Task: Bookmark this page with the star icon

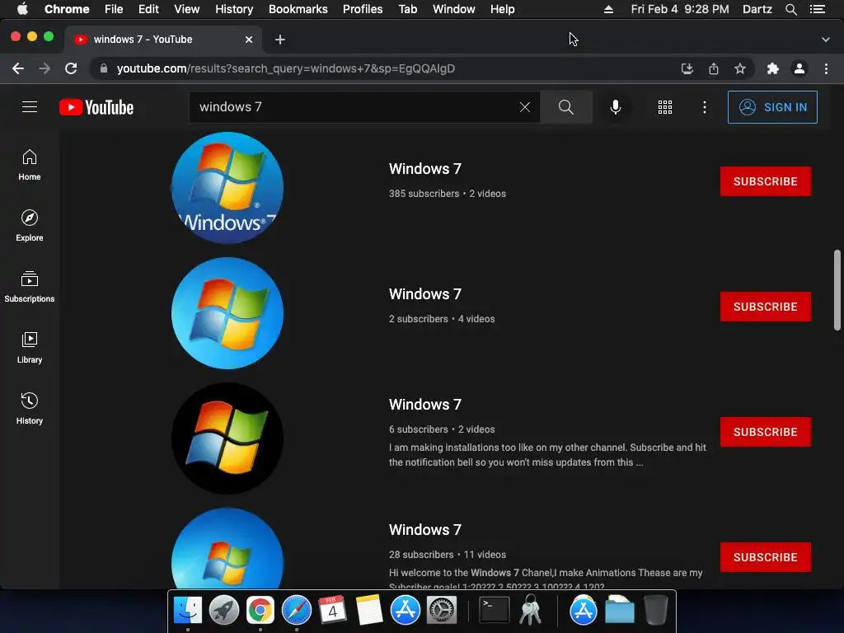Action: tap(740, 68)
